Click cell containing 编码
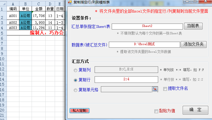Screen dimensions: 212x120 pyautogui.click(x=13, y=9)
